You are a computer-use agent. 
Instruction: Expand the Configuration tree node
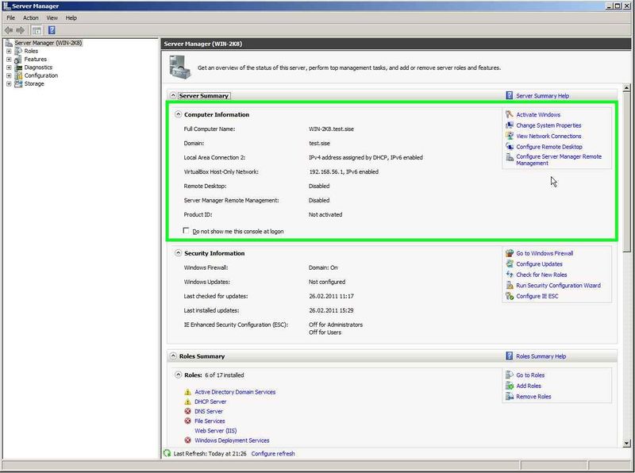click(x=9, y=75)
